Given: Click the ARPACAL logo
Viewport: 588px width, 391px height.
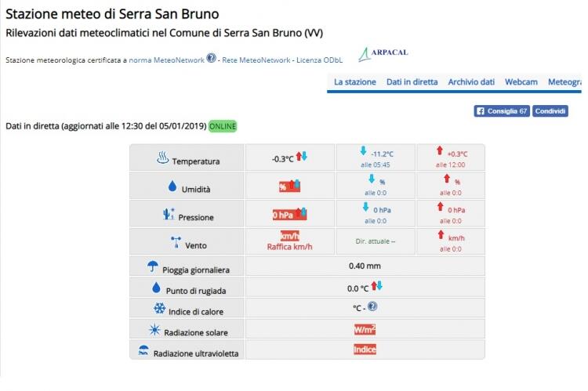Looking at the screenshot, I should click(x=383, y=54).
